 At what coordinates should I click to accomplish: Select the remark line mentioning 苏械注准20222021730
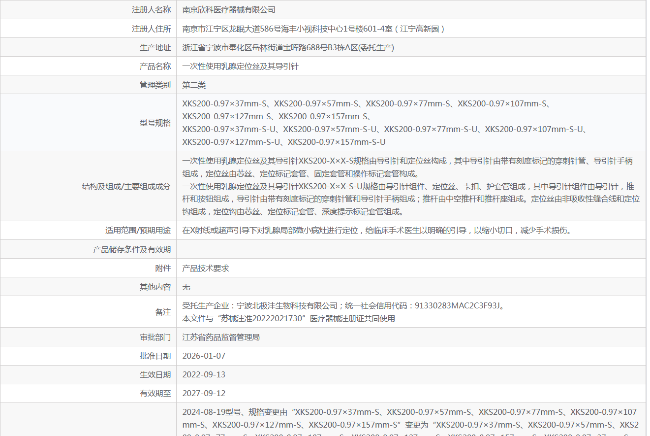289,318
